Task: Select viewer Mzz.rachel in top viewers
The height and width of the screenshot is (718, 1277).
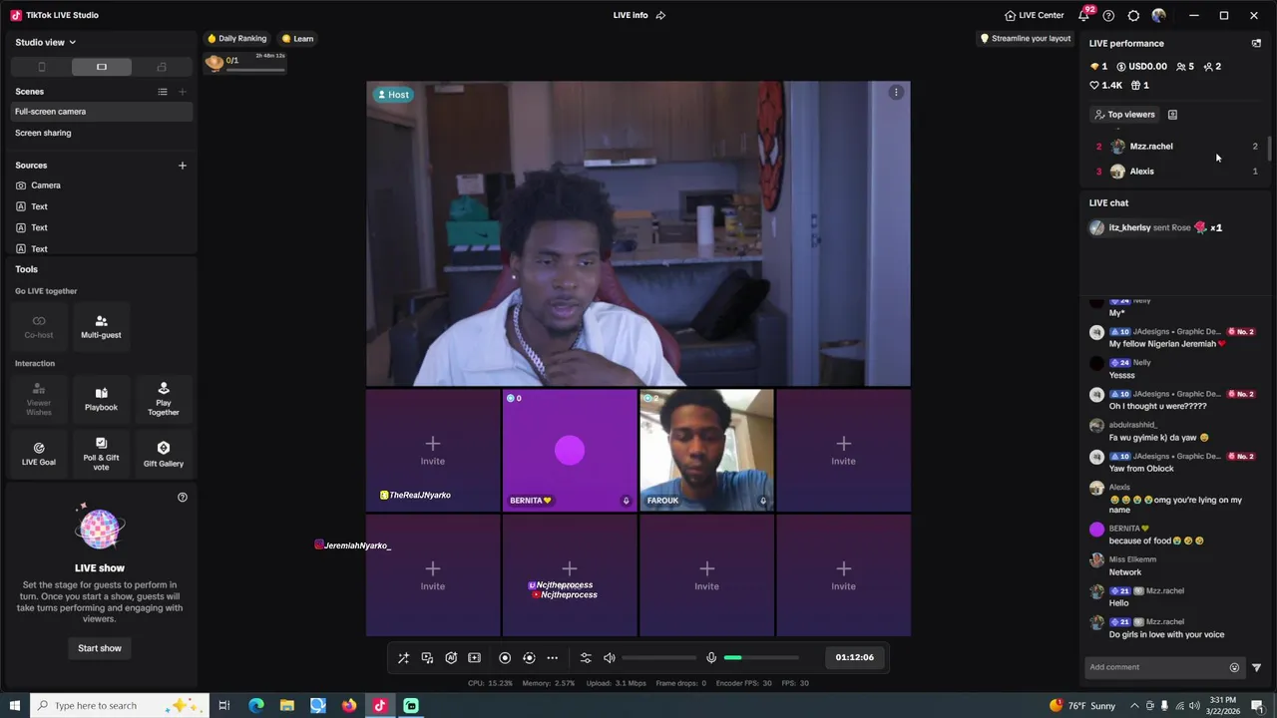Action: (1178, 147)
